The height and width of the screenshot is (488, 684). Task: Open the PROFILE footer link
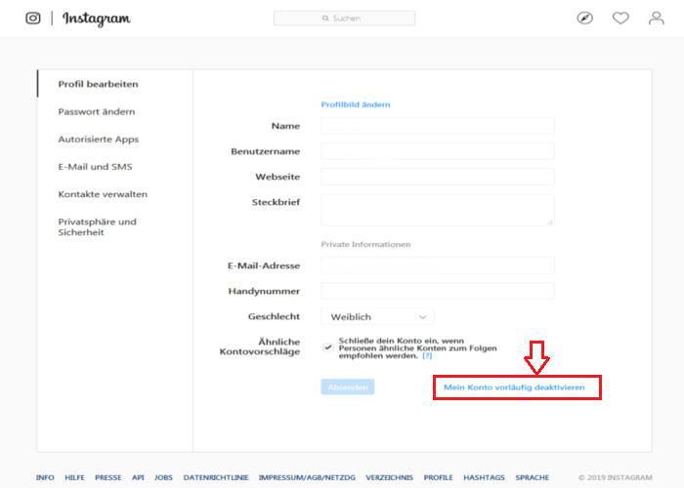[439, 477]
